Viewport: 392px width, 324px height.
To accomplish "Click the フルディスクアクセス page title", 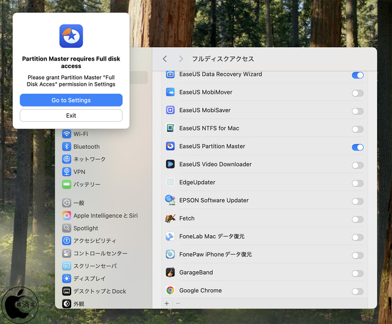I will 223,59.
